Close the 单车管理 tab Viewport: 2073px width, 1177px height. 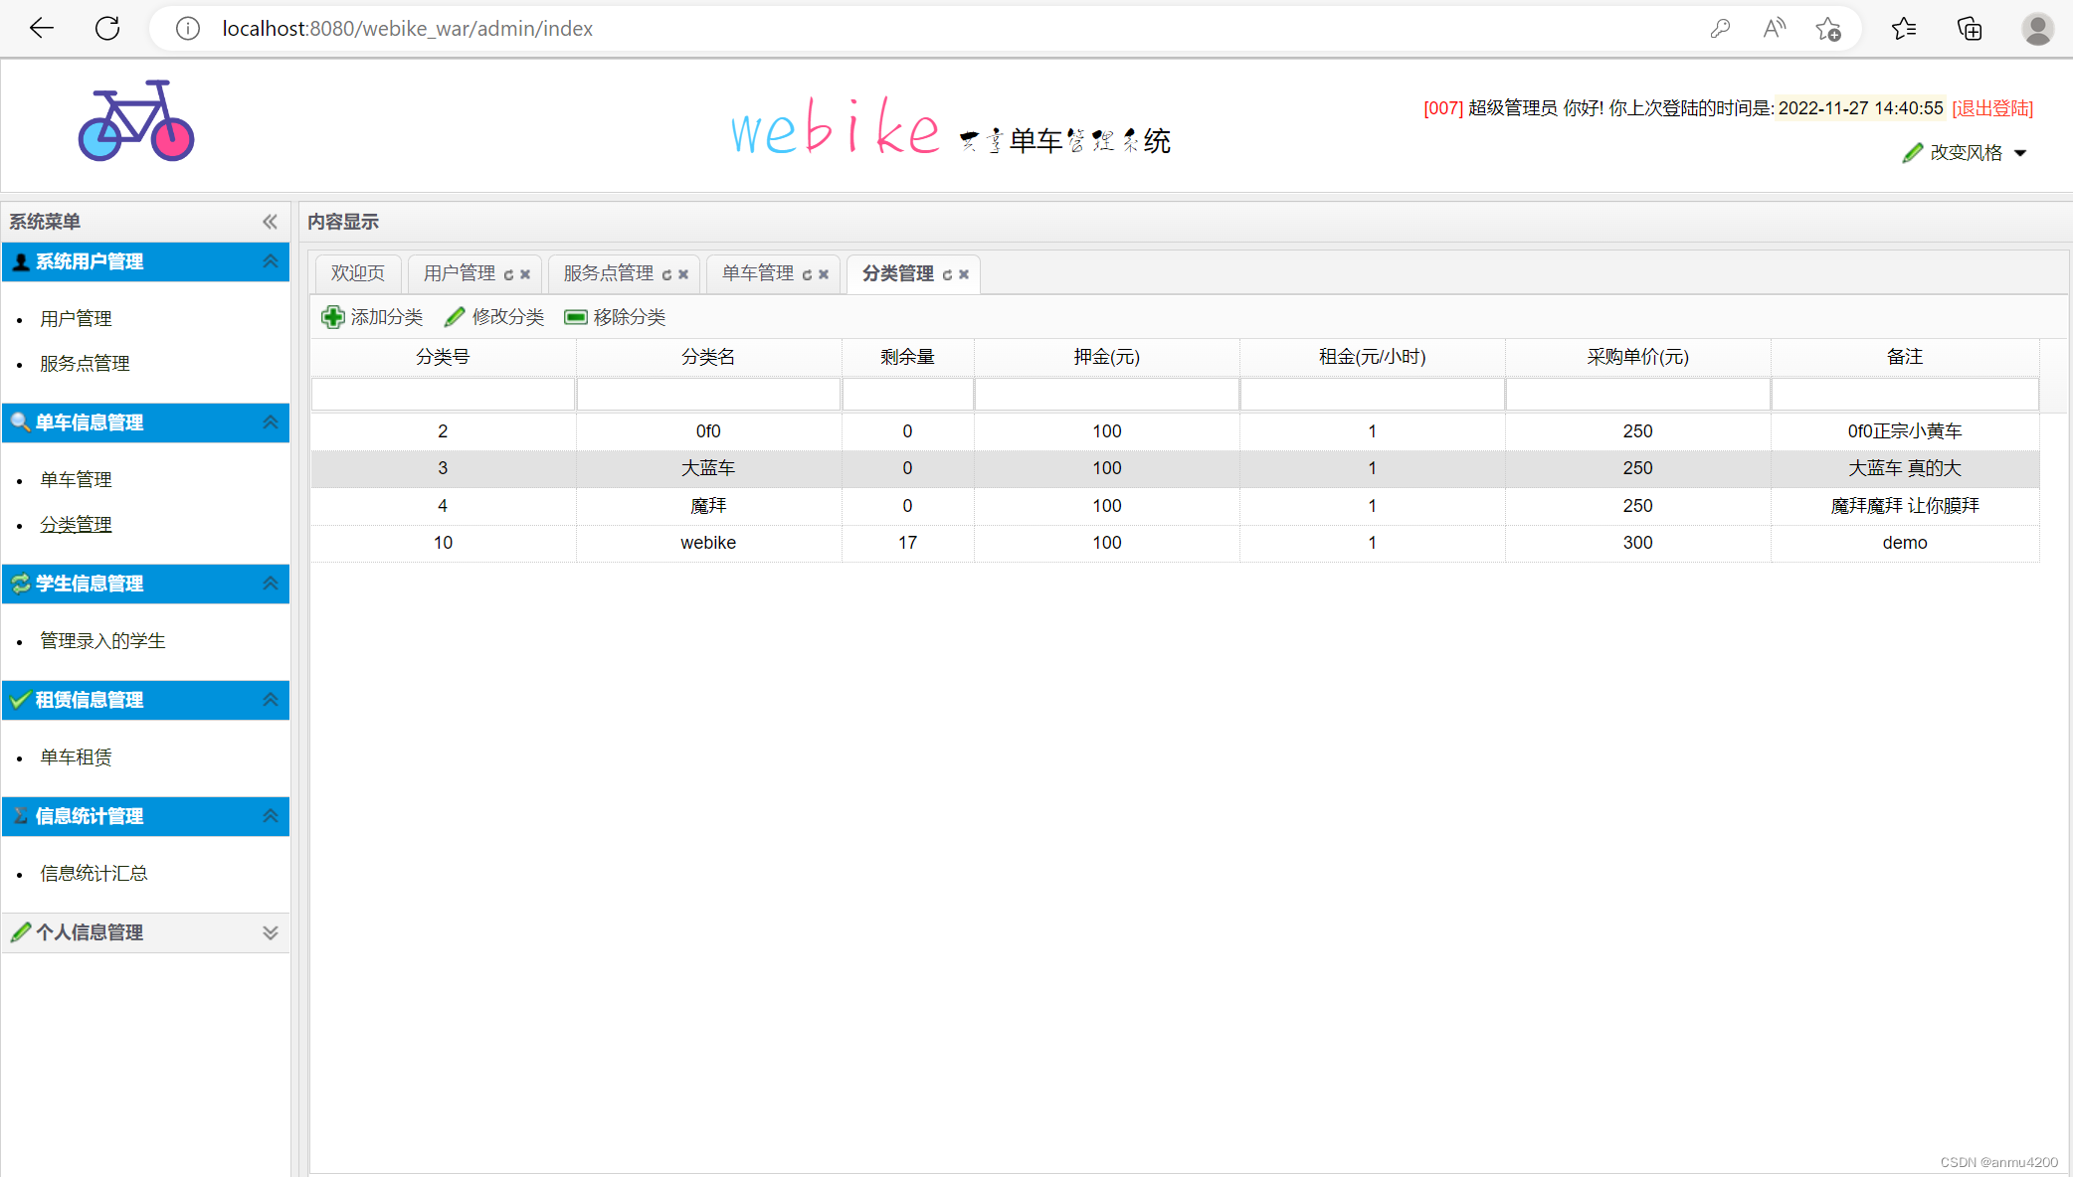pos(824,274)
